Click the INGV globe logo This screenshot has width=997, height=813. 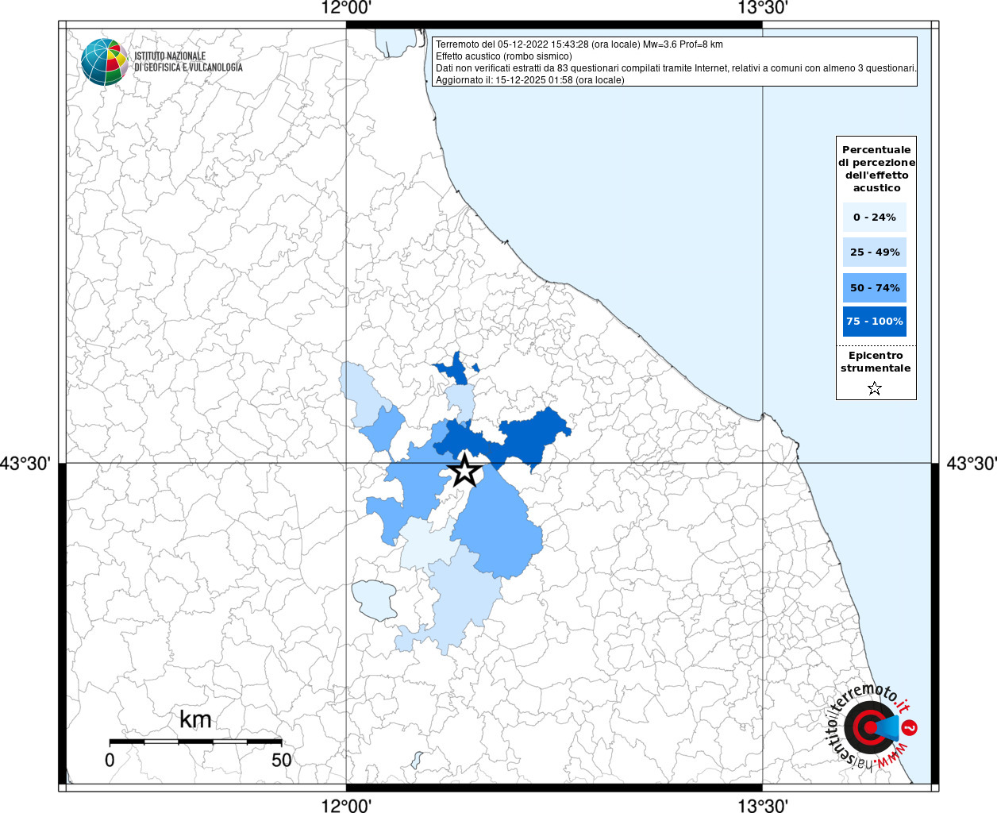[104, 62]
